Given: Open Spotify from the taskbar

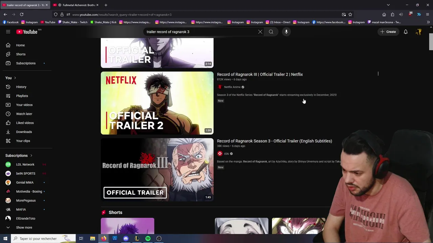Looking at the screenshot, I should pos(148,239).
